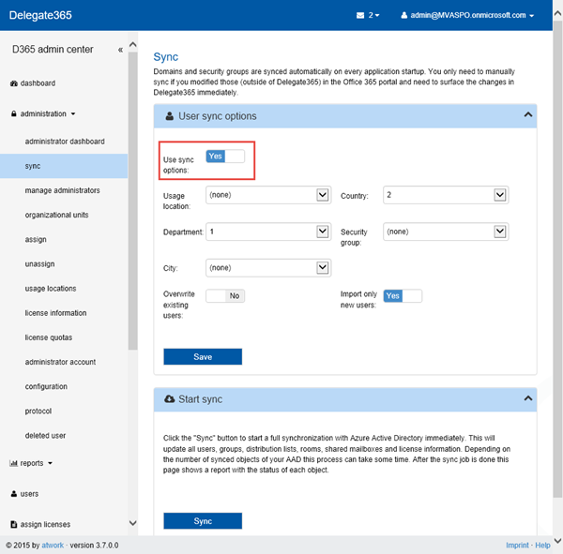Open manage administrators menu item
563x554 pixels.
tap(62, 190)
